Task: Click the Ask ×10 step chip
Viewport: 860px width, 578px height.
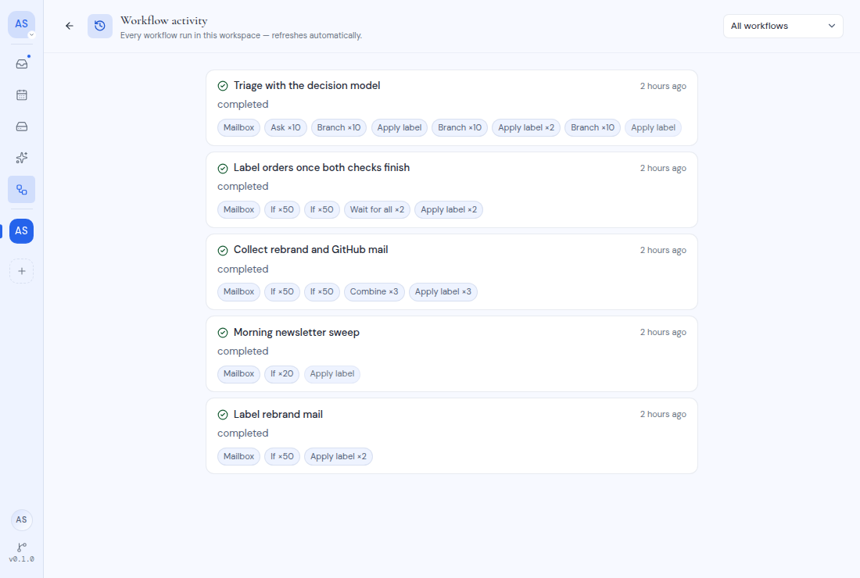Action: coord(285,127)
